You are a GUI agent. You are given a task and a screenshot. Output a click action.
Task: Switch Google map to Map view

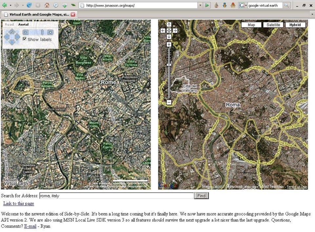(x=251, y=25)
